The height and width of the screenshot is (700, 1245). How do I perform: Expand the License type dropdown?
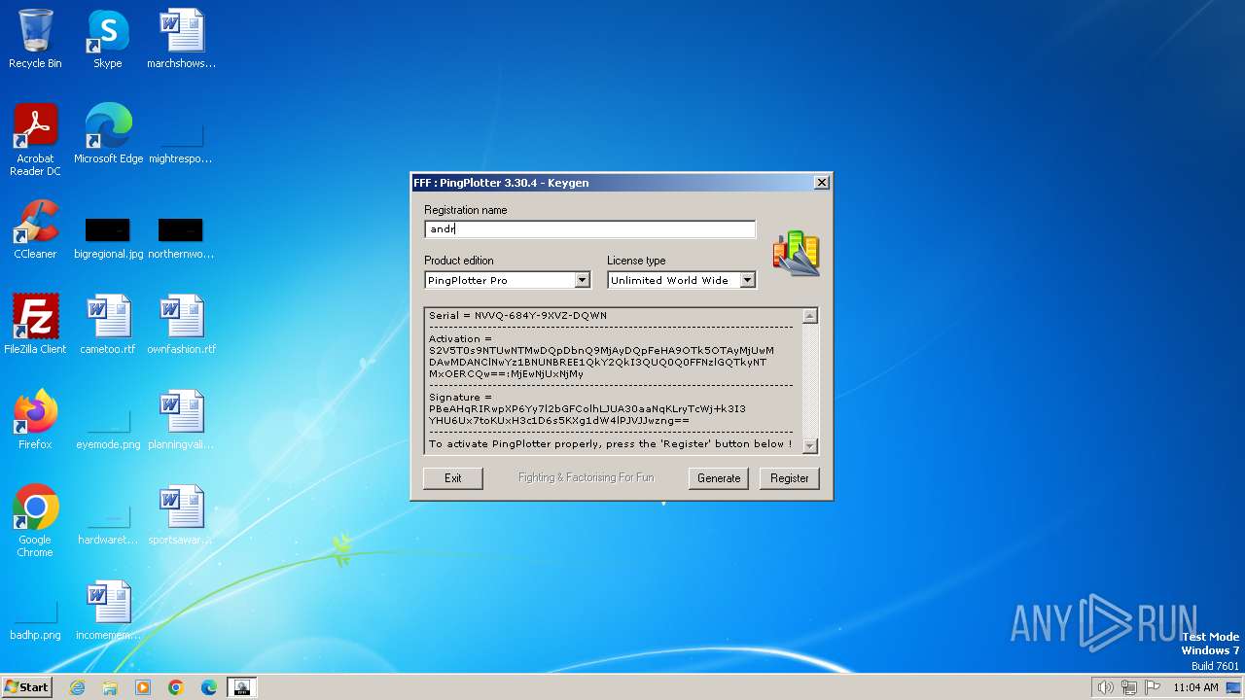coord(747,280)
